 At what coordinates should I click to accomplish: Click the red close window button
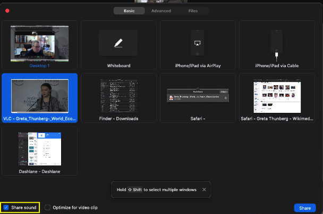7,11
